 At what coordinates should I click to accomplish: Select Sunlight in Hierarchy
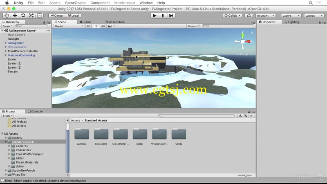coord(13,39)
